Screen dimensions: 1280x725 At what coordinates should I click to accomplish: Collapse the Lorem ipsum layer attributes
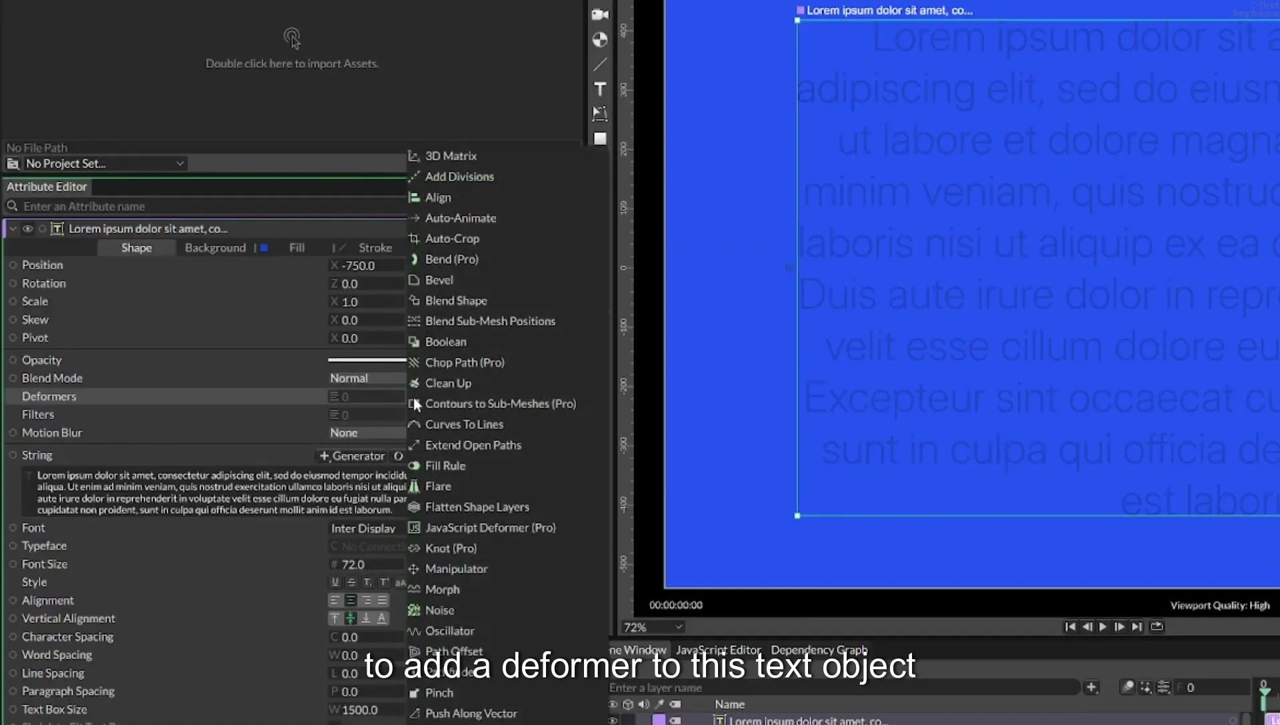click(x=13, y=229)
